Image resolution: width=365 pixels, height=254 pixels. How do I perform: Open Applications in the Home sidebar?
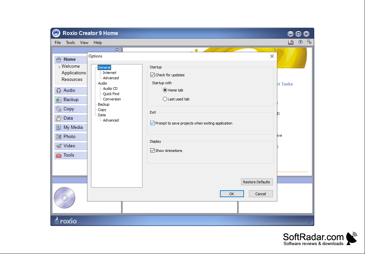click(74, 73)
